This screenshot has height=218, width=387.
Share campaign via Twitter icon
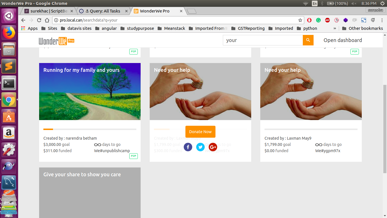click(200, 147)
